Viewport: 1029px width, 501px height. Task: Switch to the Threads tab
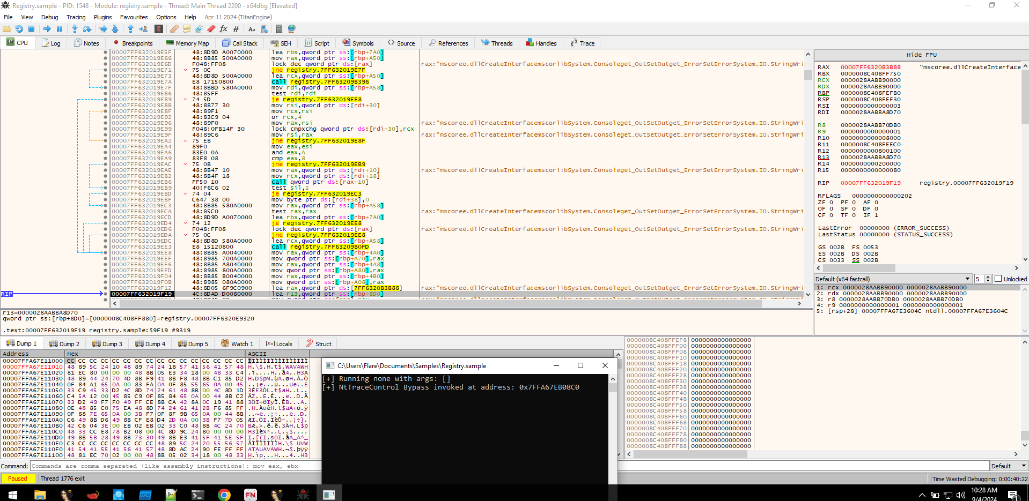(x=497, y=43)
